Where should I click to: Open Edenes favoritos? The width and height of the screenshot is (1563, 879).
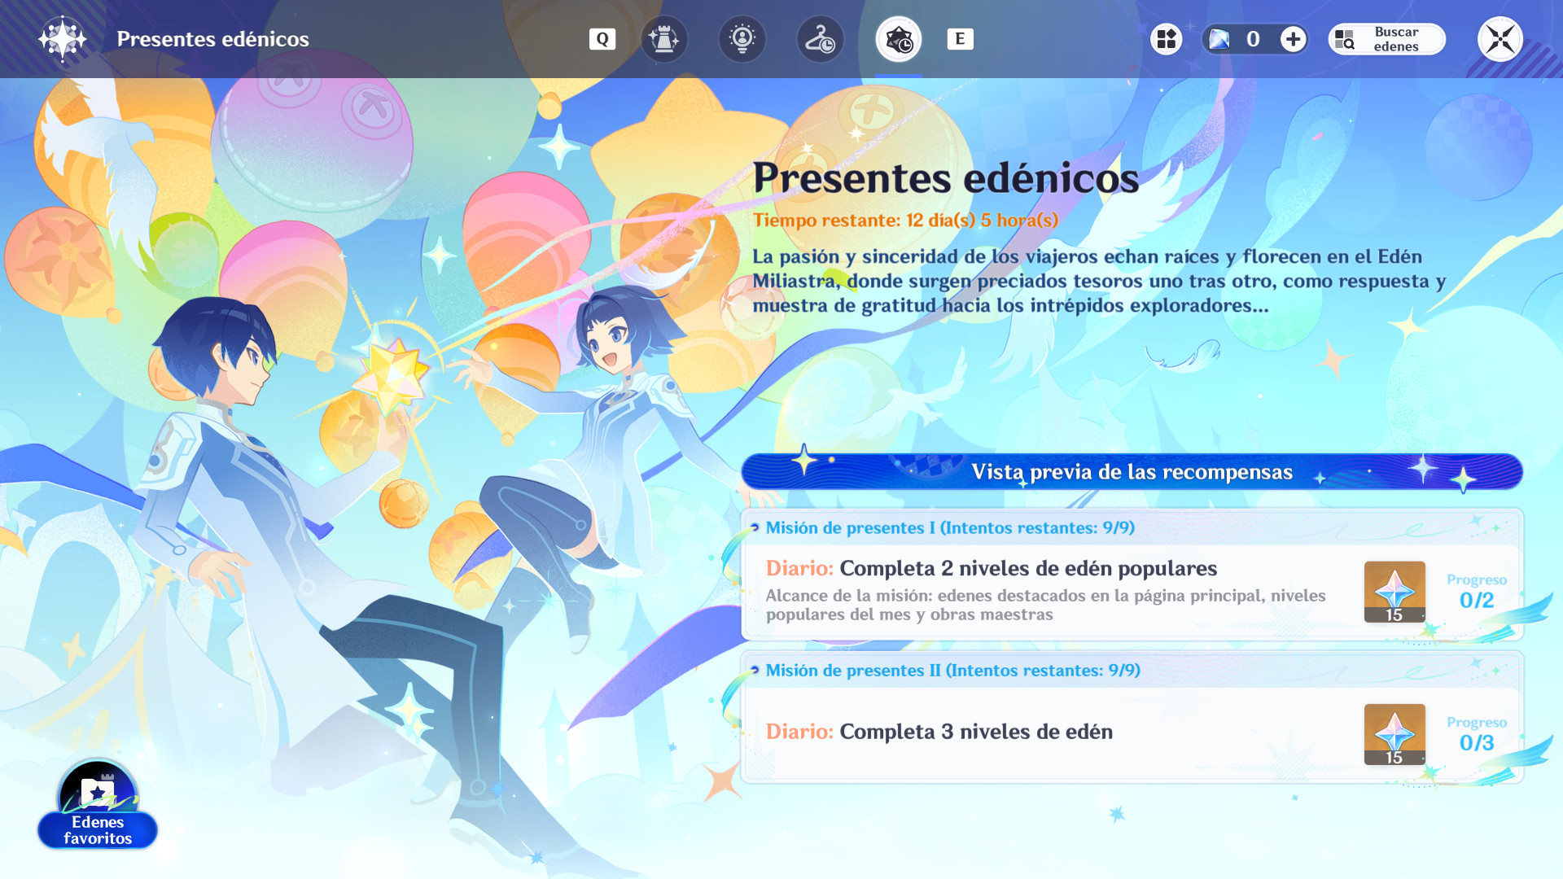pos(98,806)
